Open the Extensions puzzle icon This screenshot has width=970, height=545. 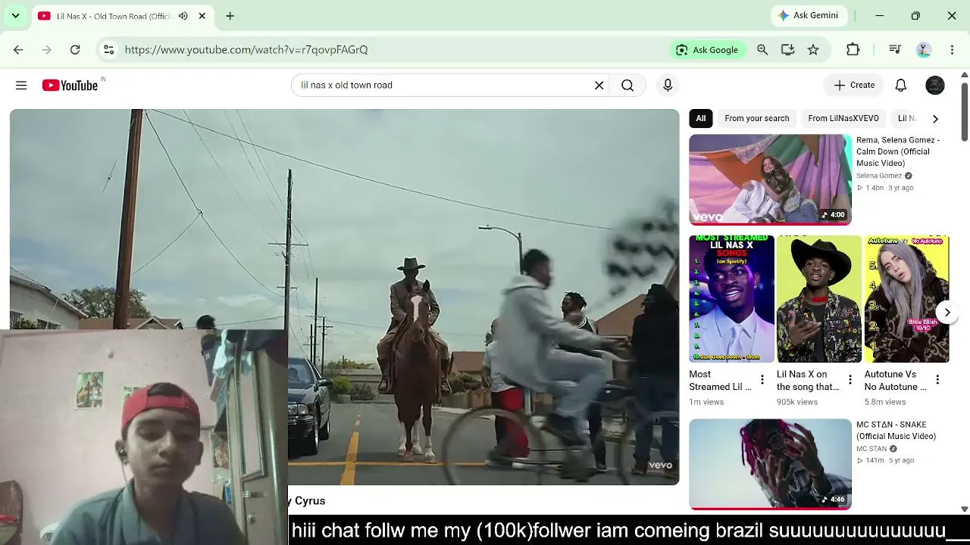(853, 50)
